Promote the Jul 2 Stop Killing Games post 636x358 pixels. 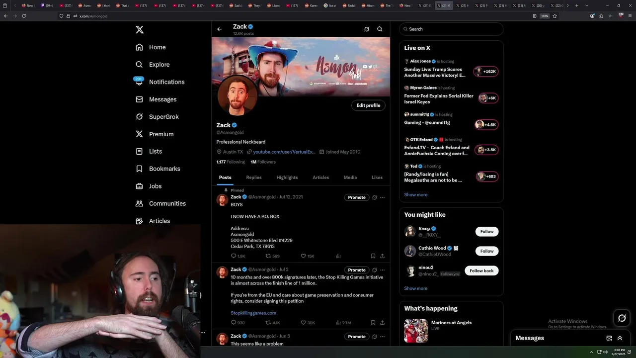click(357, 270)
